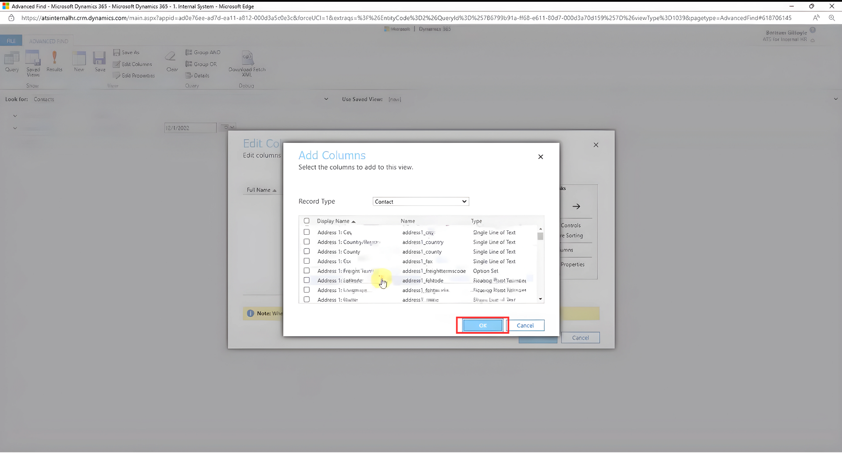Check the Address 1: Freight Terms checkbox
Screen dimensions: 842x473
(307, 271)
